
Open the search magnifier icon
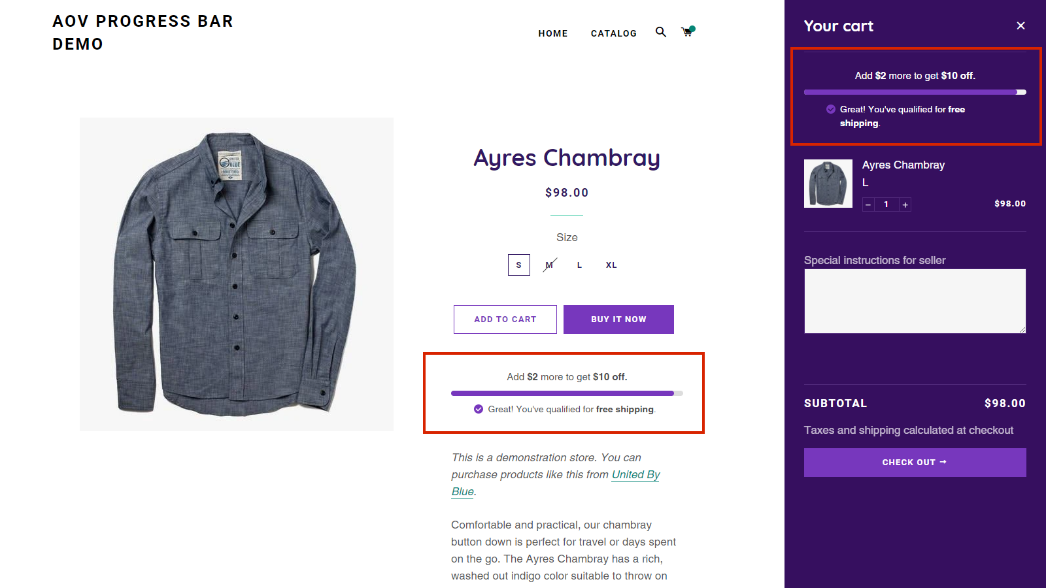(661, 32)
